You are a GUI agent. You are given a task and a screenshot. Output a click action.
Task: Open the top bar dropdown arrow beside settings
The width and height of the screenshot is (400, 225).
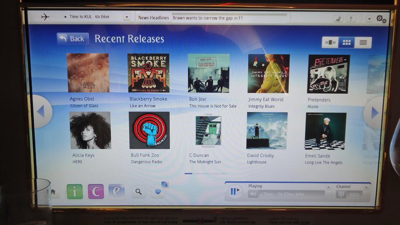tap(369, 19)
